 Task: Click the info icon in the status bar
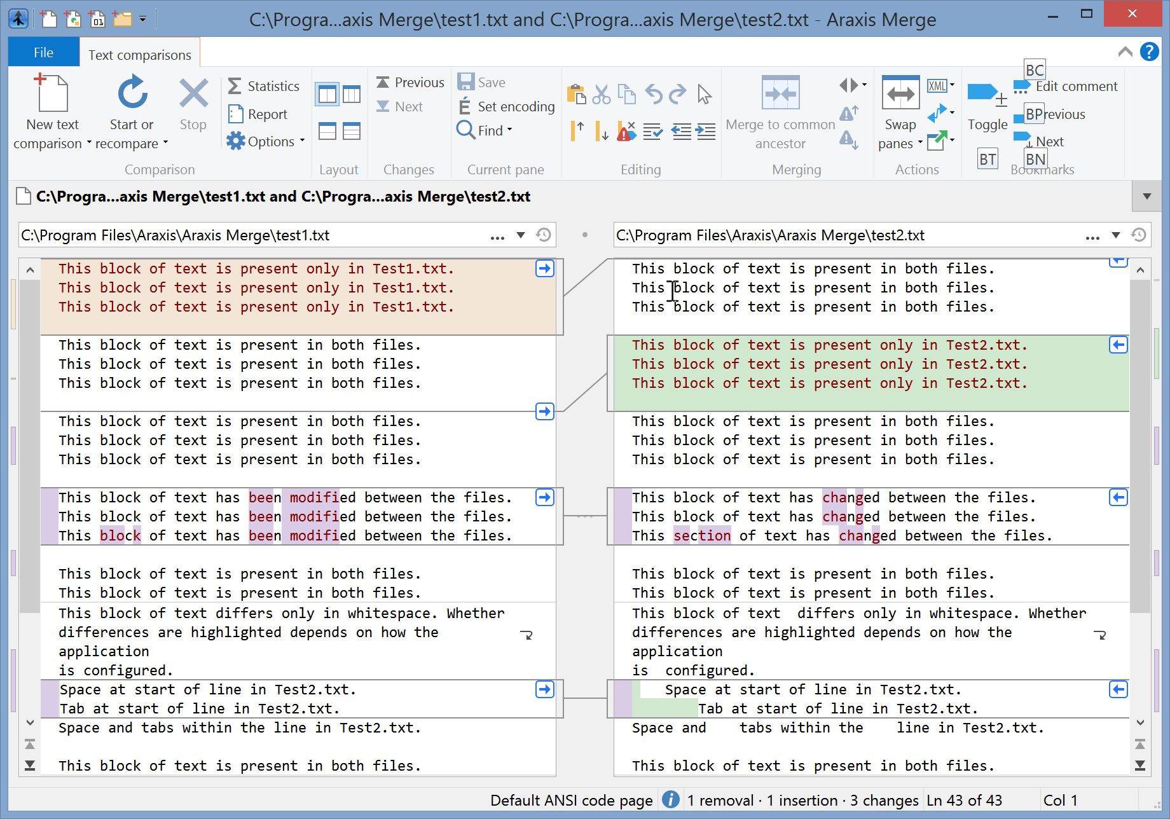(670, 799)
